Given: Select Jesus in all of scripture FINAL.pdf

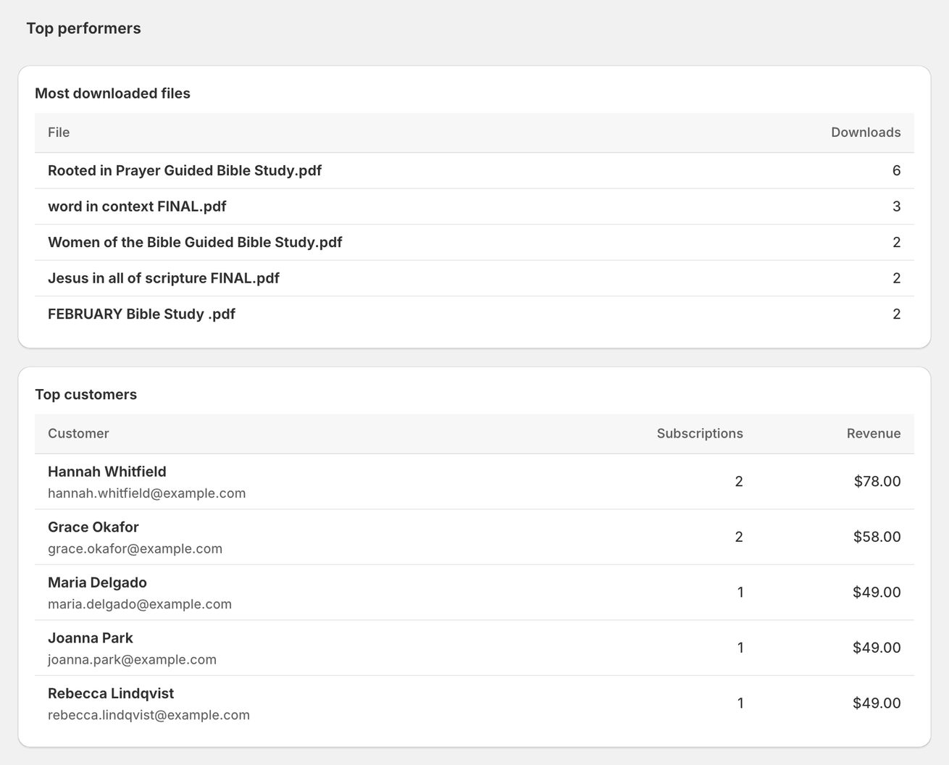Looking at the screenshot, I should click(164, 278).
